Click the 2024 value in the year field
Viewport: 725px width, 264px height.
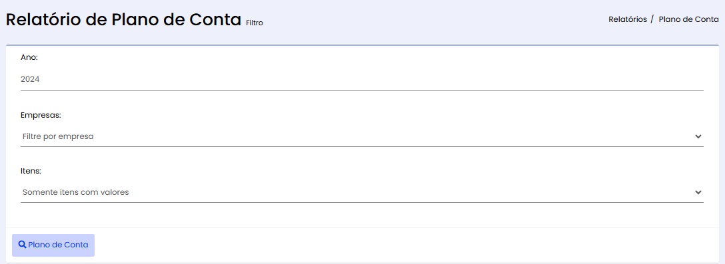coord(30,79)
